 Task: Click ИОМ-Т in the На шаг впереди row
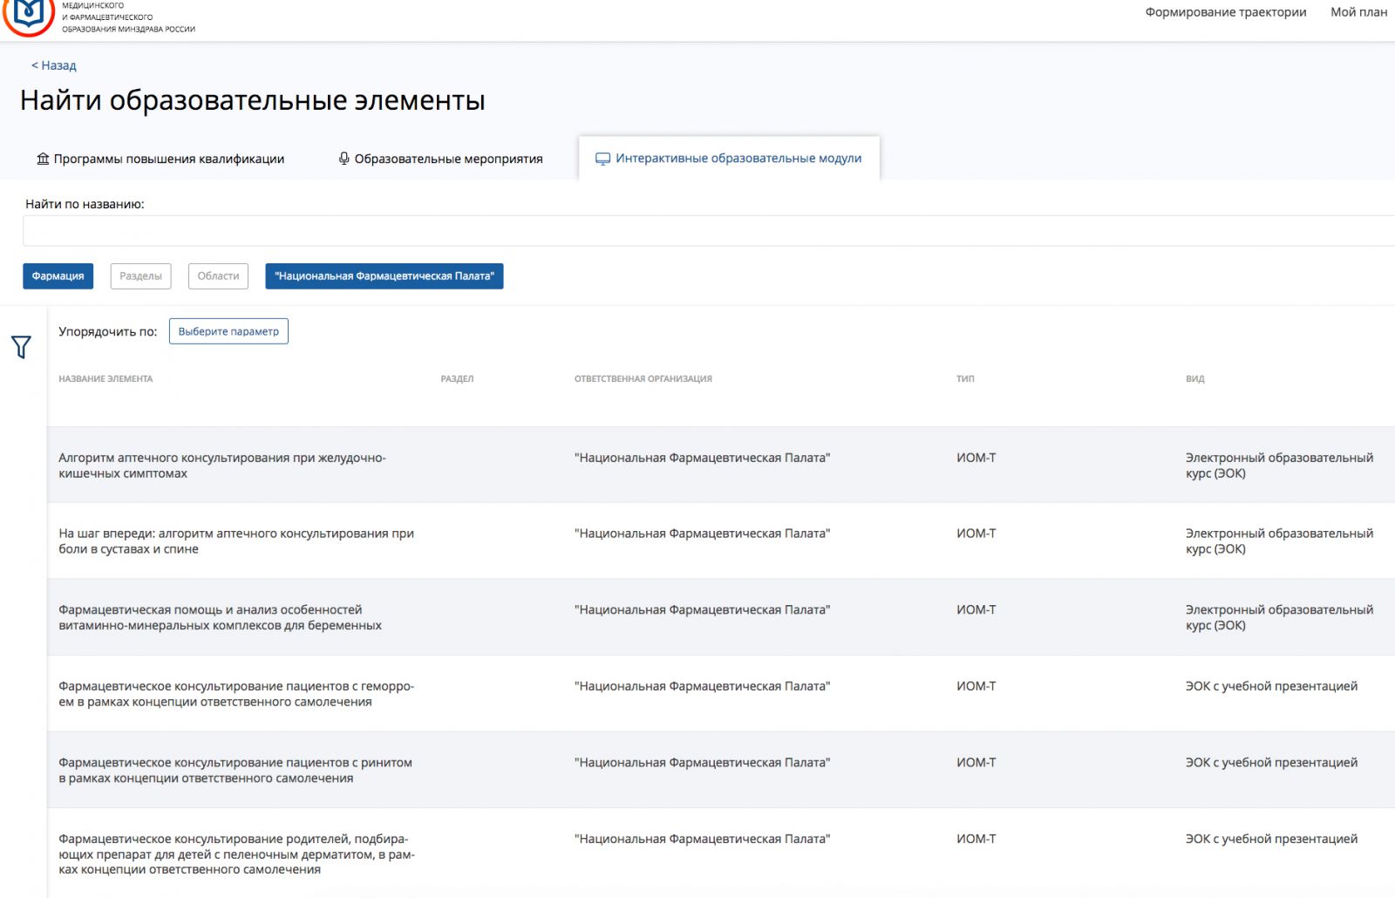pyautogui.click(x=976, y=534)
